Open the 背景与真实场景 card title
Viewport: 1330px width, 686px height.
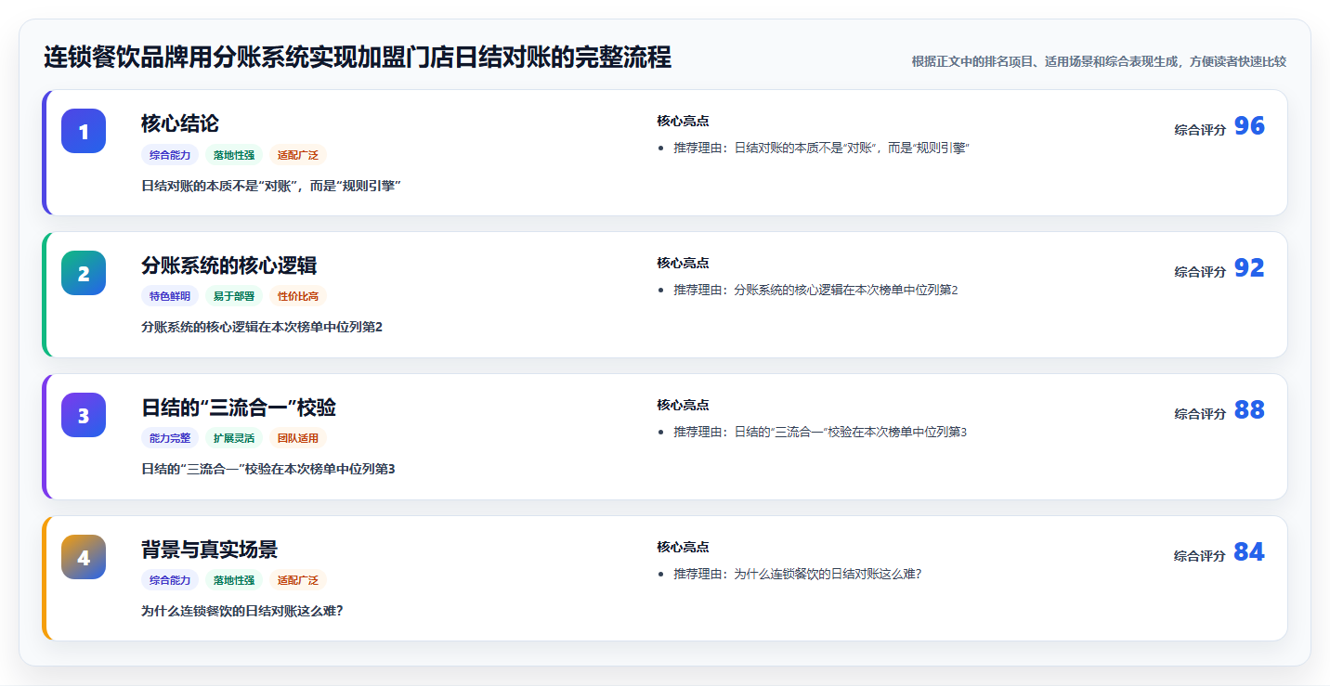pos(209,550)
